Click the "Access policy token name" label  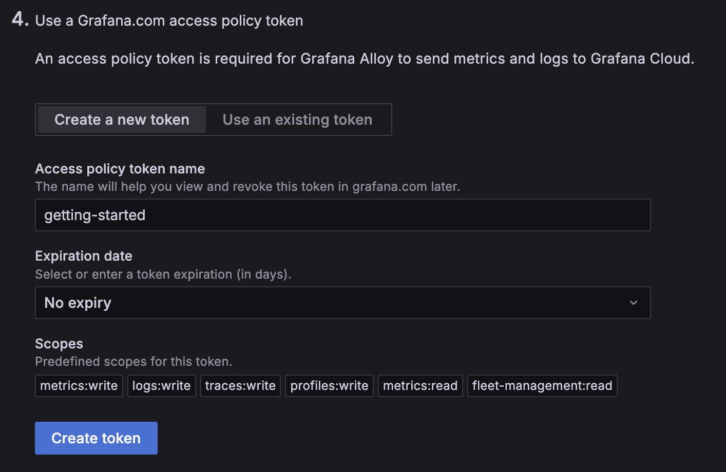pyautogui.click(x=120, y=169)
